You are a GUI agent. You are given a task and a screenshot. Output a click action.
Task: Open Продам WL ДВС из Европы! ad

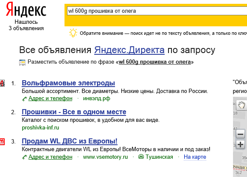click(x=70, y=141)
